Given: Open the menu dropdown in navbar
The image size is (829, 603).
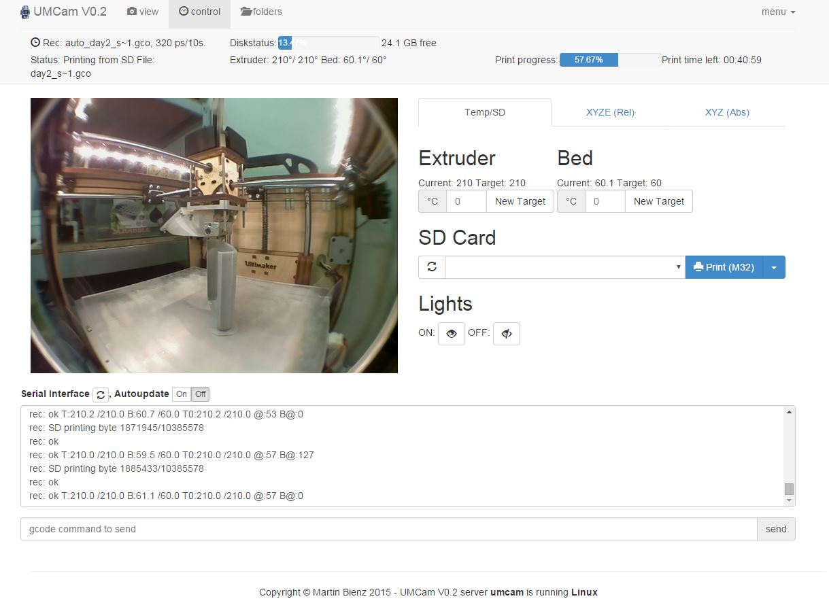Looking at the screenshot, I should click(x=778, y=12).
